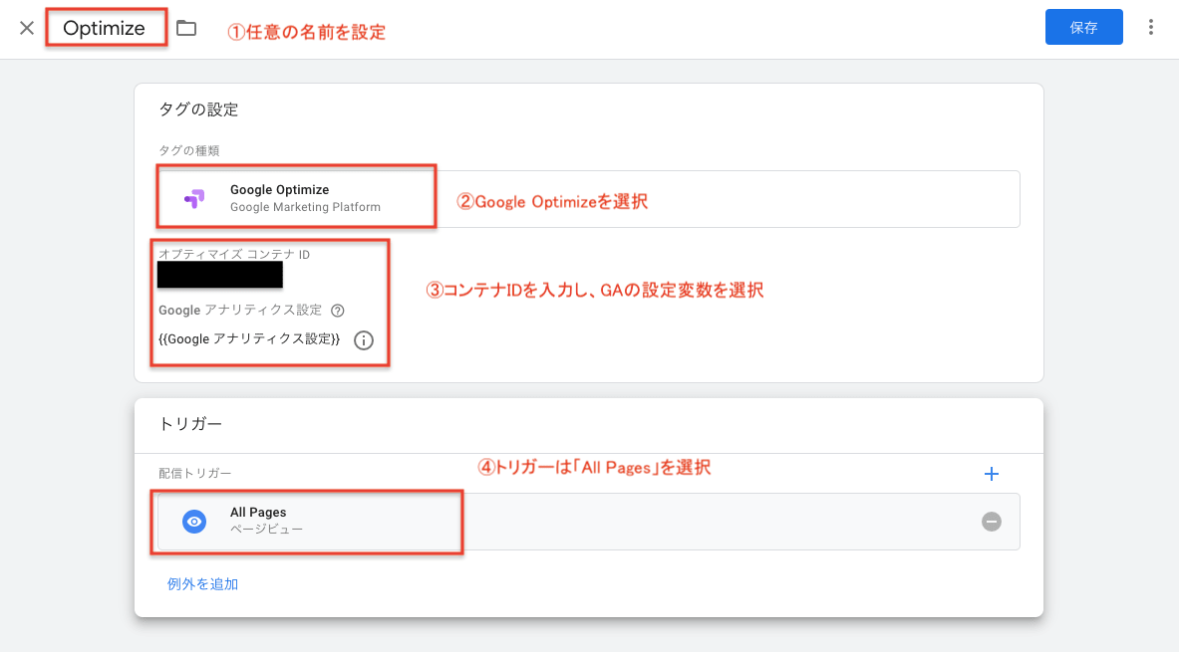Remove the All Pages trigger with minus icon
This screenshot has width=1179, height=652.
[x=991, y=522]
